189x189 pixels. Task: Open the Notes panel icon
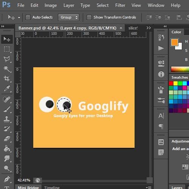(161, 152)
